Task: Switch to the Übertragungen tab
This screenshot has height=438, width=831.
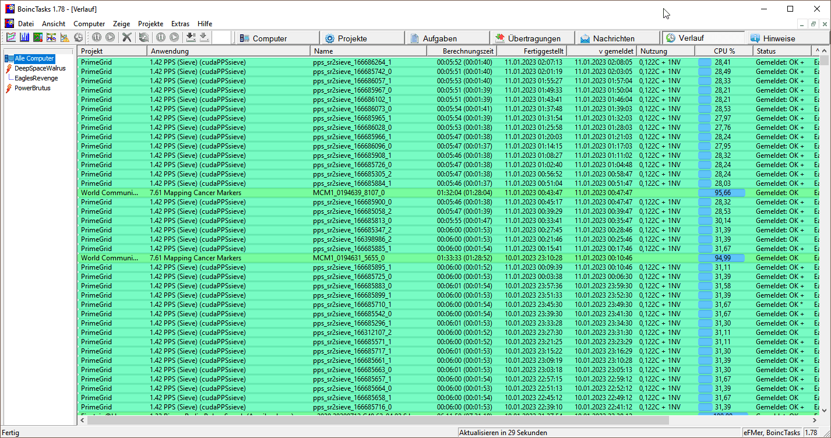Action: (532, 37)
